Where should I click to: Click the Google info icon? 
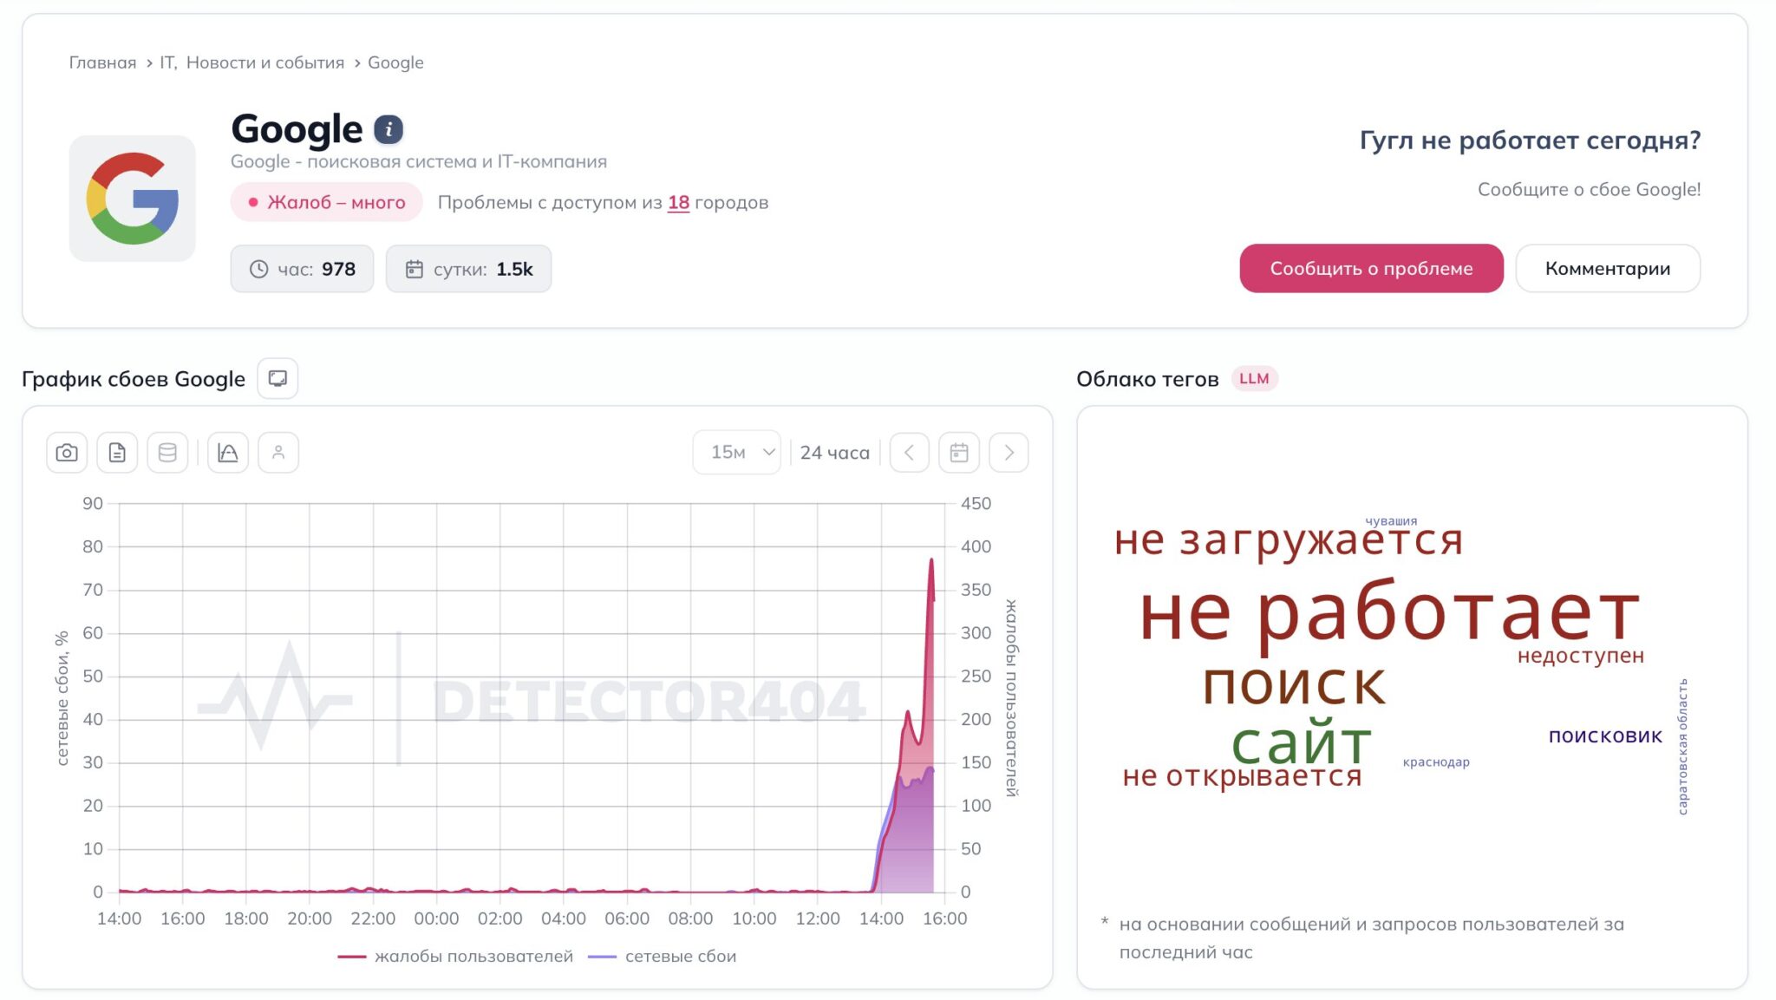click(x=388, y=130)
